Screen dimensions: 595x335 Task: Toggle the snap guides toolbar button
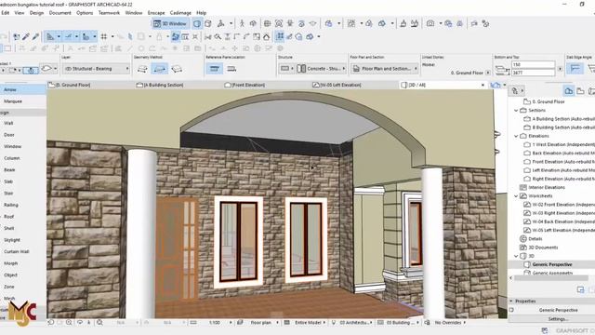(68, 36)
